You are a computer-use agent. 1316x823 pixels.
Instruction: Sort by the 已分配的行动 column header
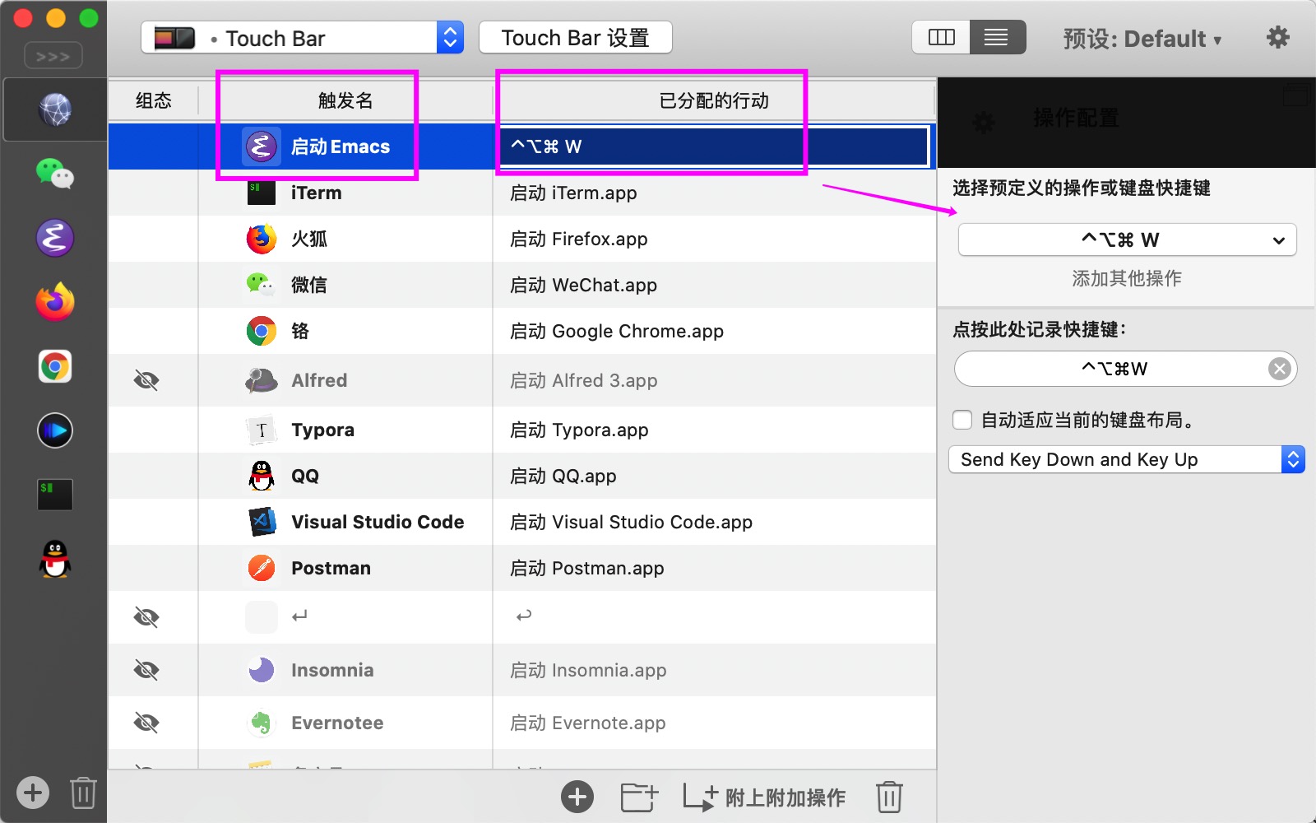tap(714, 100)
